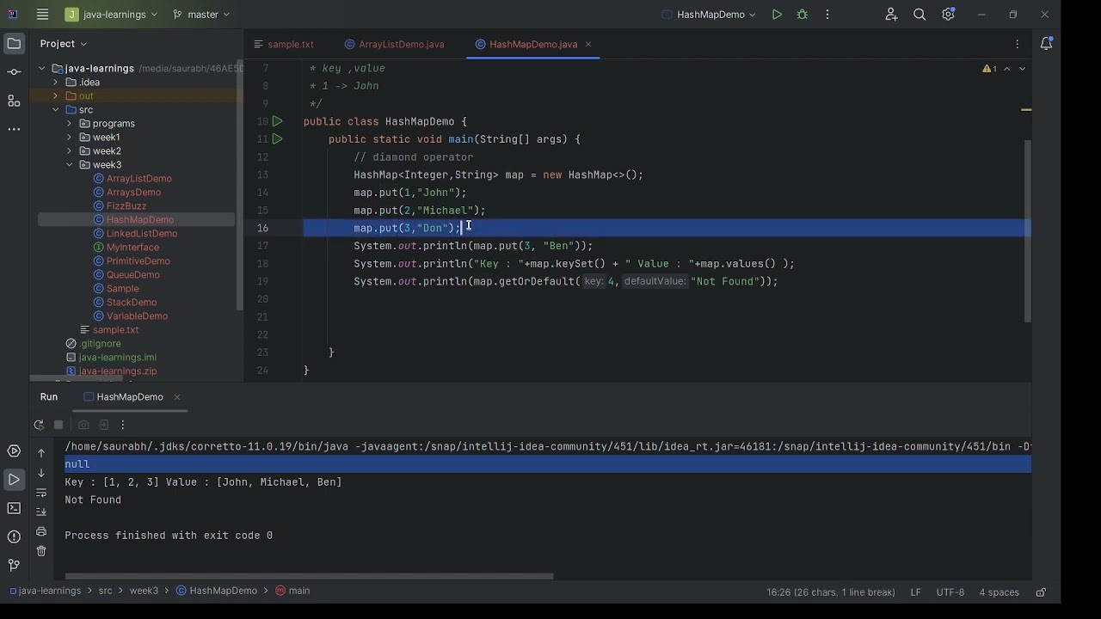The image size is (1101, 619).
Task: Rerun HashMapDemo in Run panel
Action: tap(39, 425)
